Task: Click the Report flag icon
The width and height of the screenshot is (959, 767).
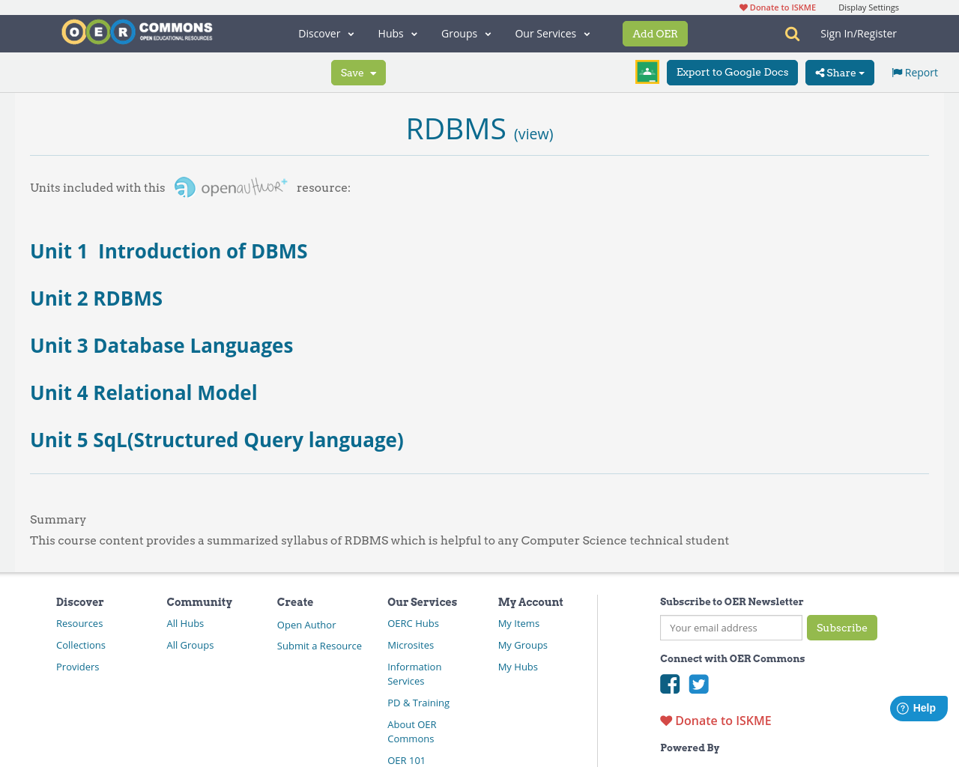Action: (x=896, y=71)
